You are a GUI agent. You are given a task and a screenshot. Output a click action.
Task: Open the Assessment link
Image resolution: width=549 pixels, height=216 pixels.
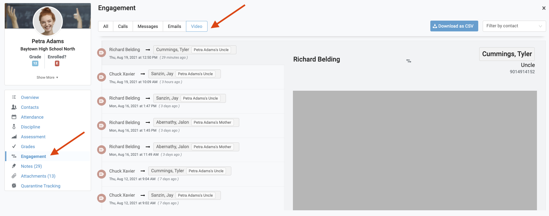(33, 137)
